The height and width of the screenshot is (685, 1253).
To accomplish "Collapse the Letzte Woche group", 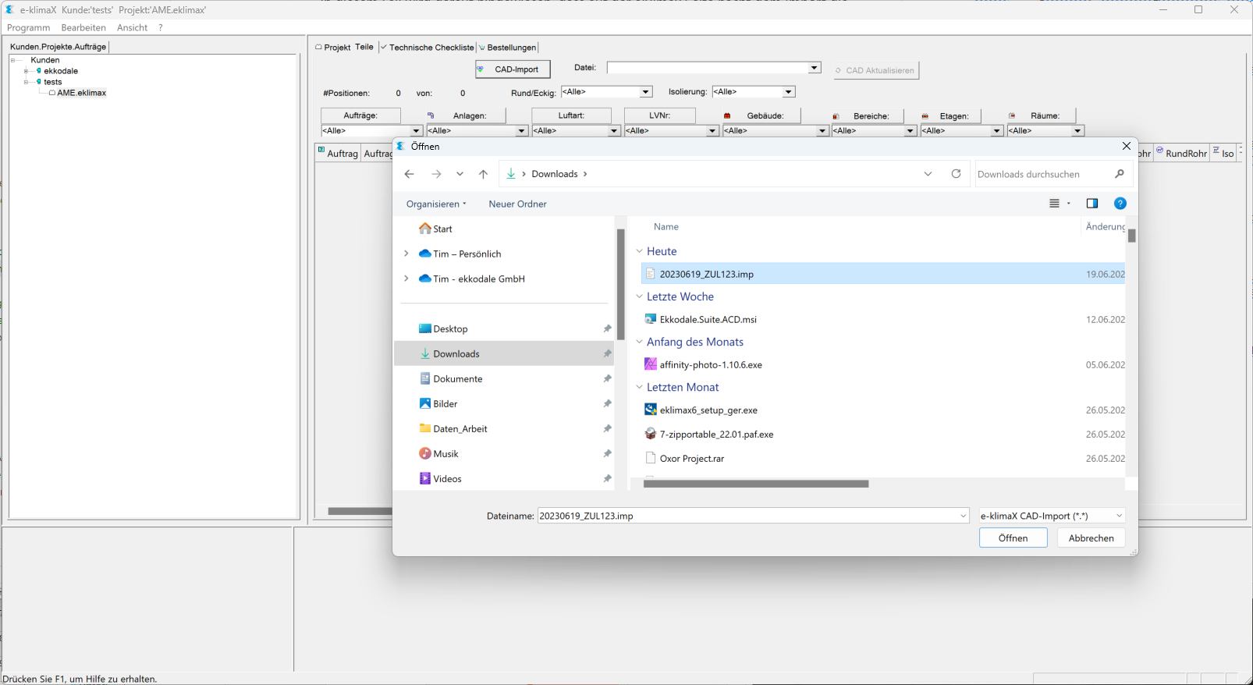I will (640, 296).
